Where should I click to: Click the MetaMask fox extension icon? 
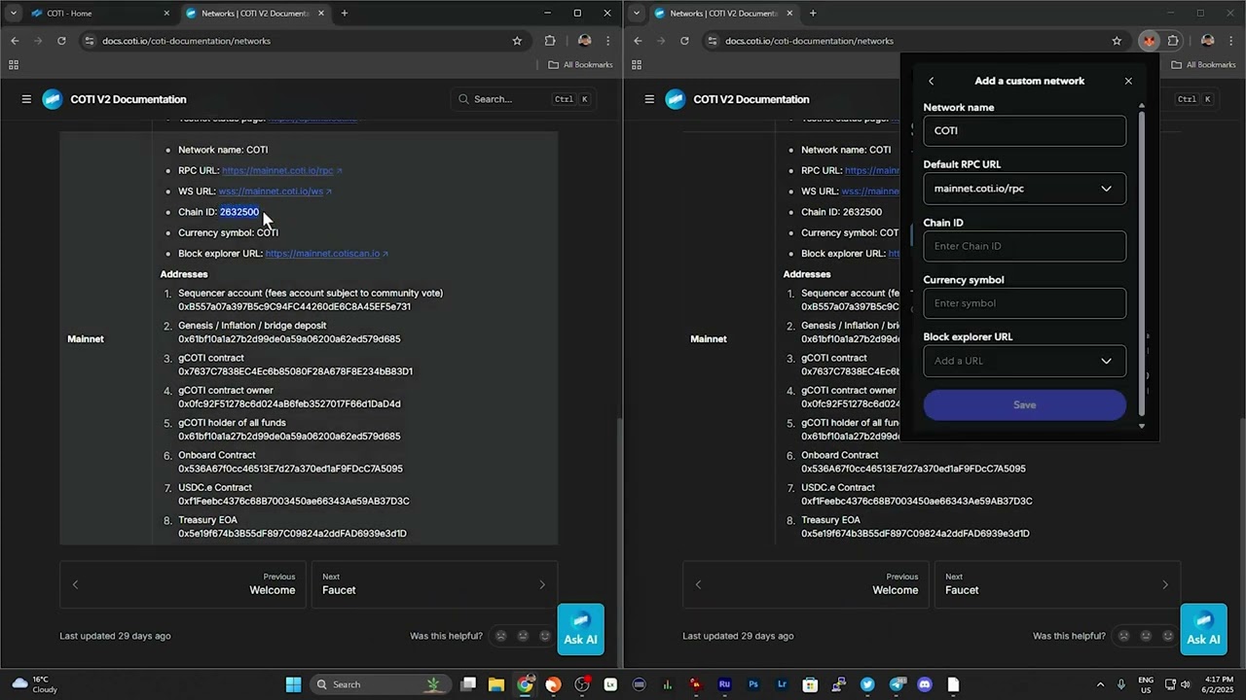click(x=1150, y=41)
